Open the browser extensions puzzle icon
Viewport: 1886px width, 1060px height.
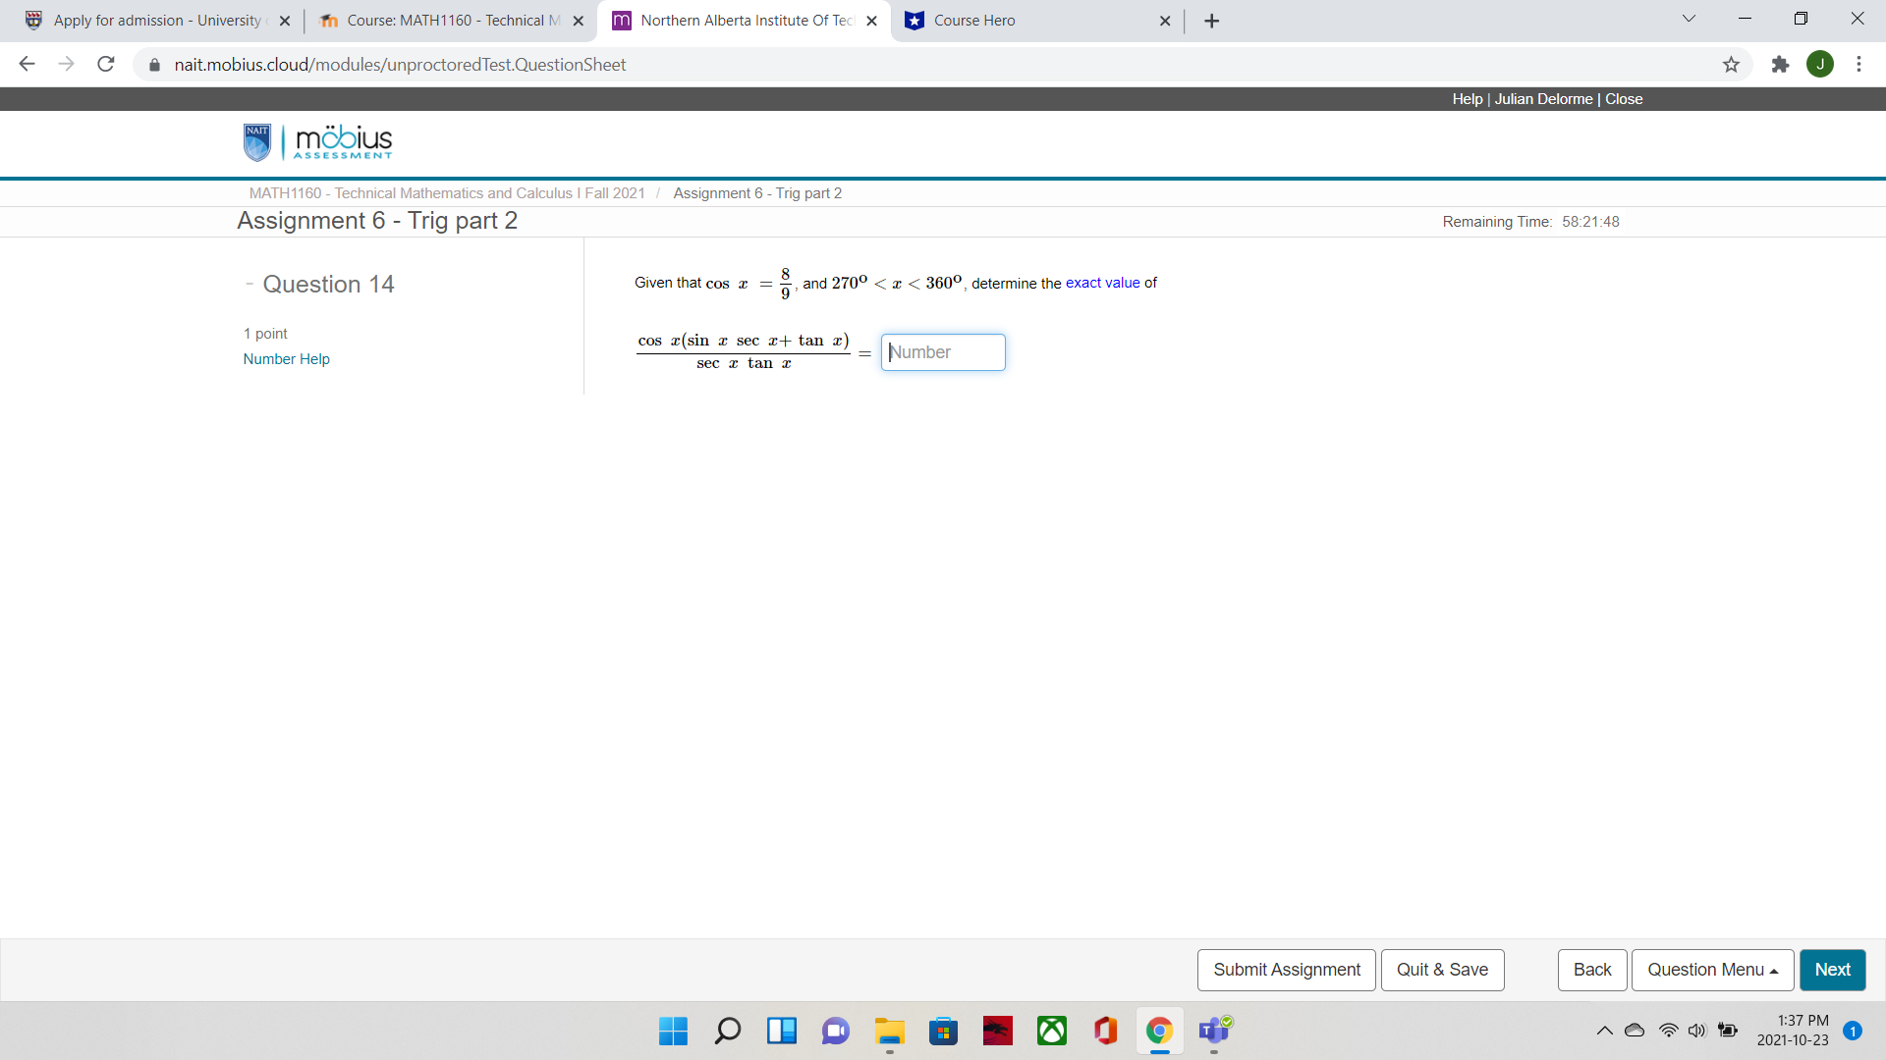coord(1780,65)
